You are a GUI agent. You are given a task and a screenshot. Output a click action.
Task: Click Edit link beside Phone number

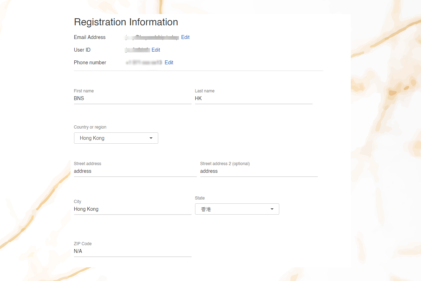coord(169,63)
